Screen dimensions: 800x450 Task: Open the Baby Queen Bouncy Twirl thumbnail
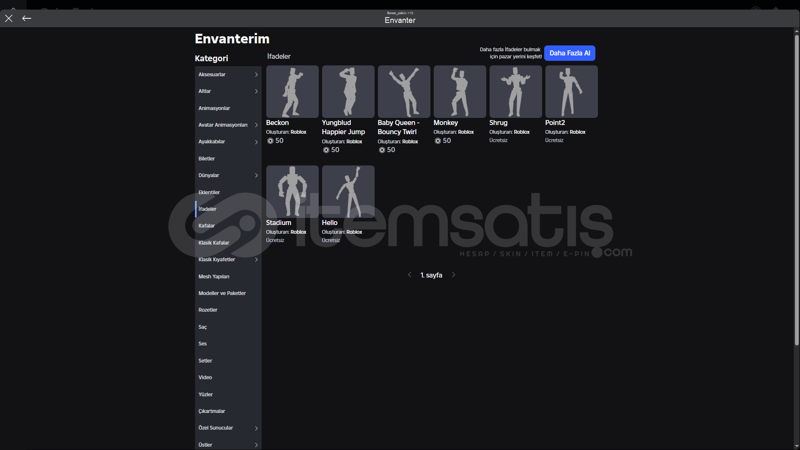(404, 92)
